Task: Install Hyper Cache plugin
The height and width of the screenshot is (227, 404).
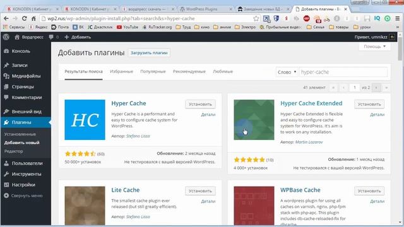Action: (x=200, y=104)
